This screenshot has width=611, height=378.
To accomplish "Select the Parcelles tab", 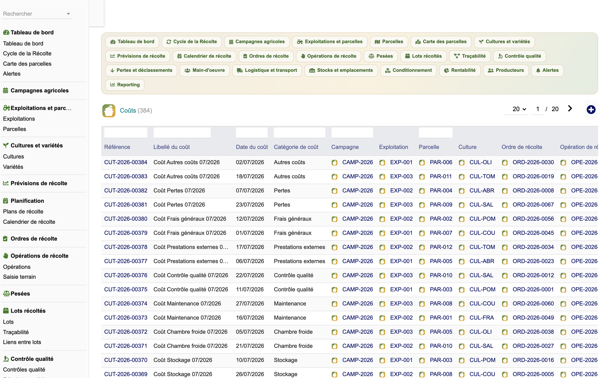I will tap(389, 42).
